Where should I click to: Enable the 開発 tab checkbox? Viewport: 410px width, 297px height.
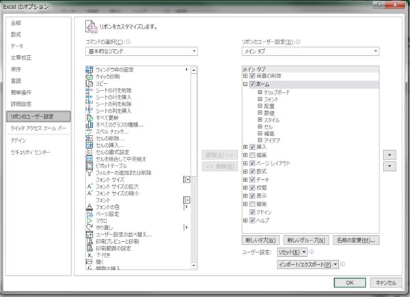point(252,204)
